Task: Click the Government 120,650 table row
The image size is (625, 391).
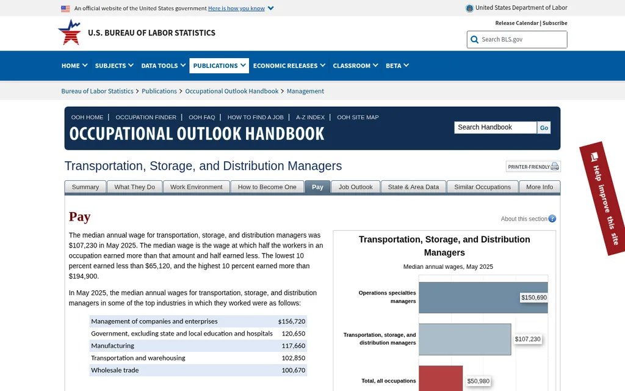Action: click(x=198, y=334)
